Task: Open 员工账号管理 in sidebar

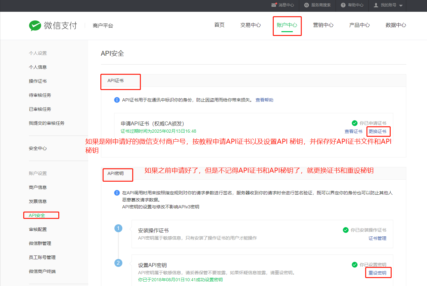Action: (x=42, y=257)
